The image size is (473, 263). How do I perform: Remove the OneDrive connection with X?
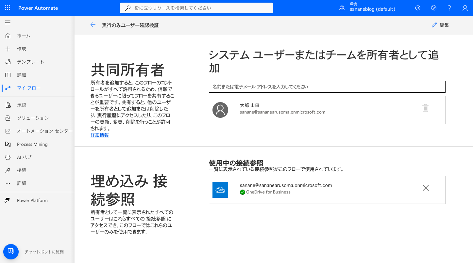[426, 188]
